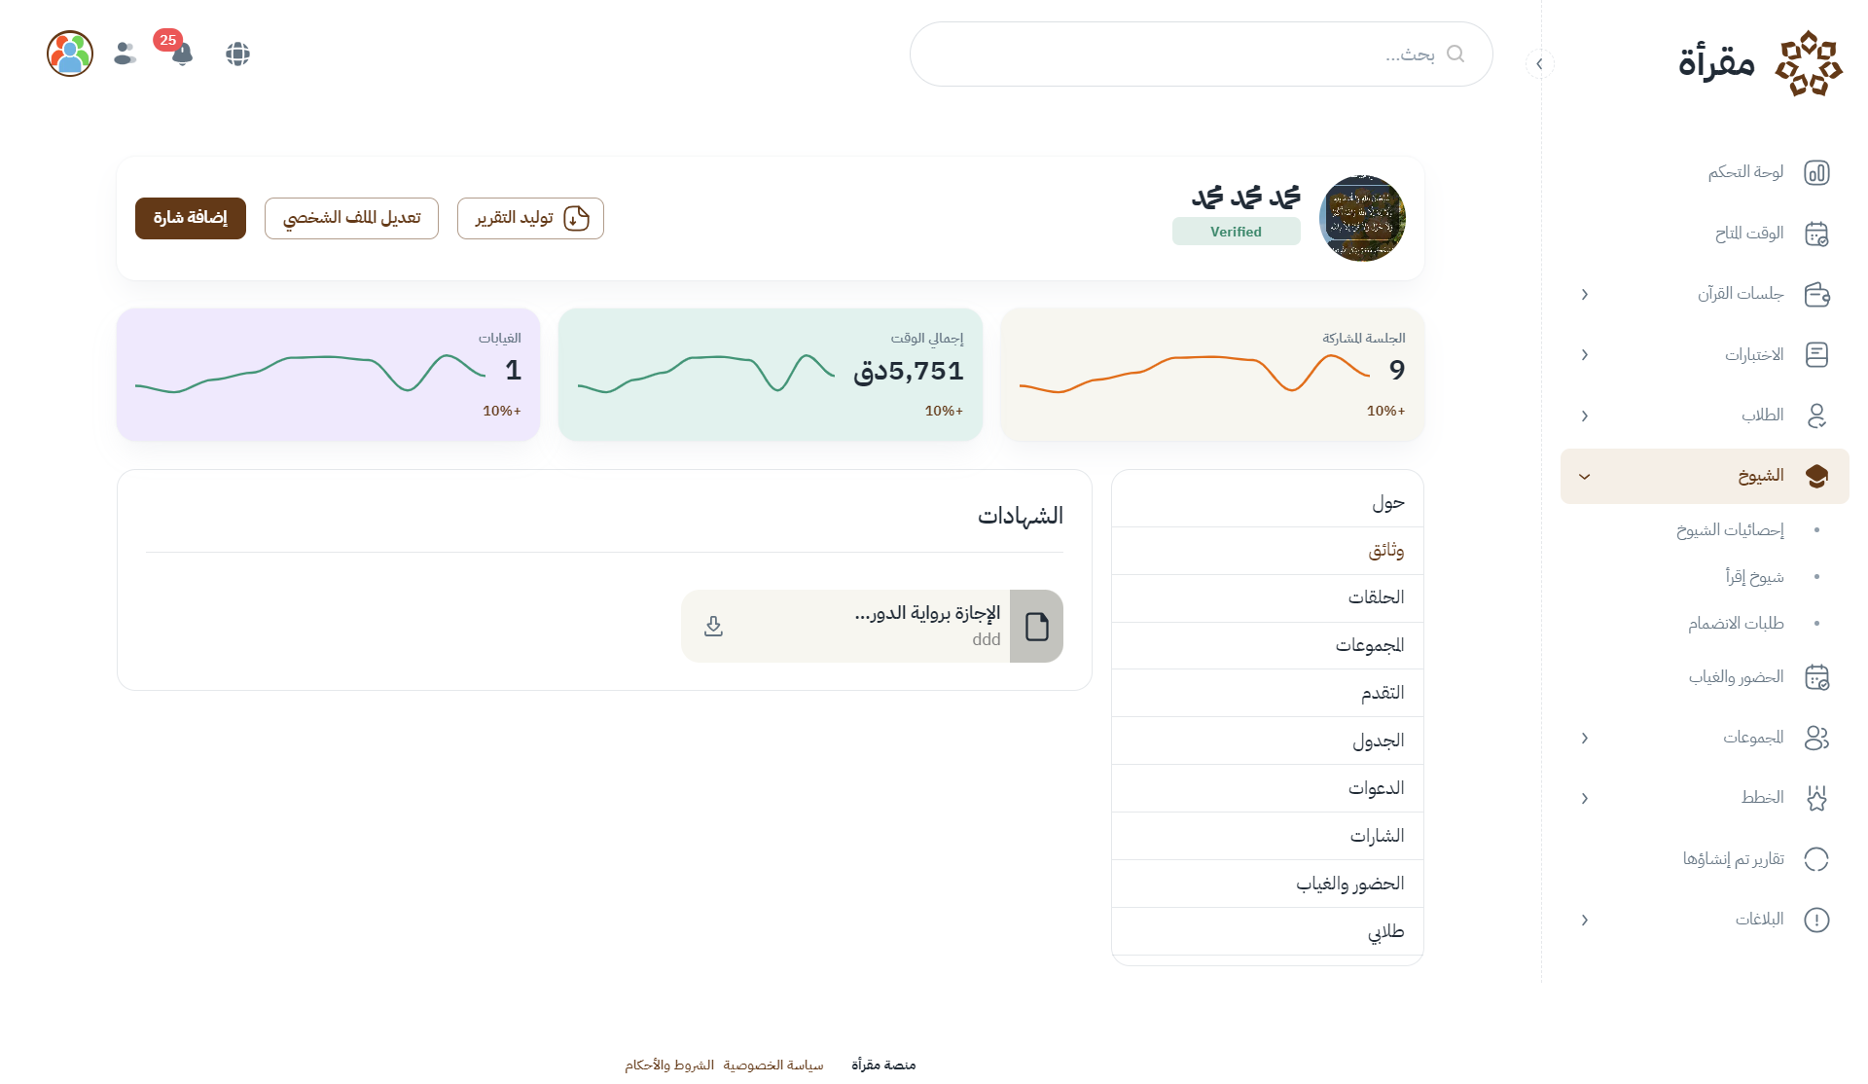
Task: Click the تقارير تم إنشاؤها report icon
Action: tap(1816, 859)
